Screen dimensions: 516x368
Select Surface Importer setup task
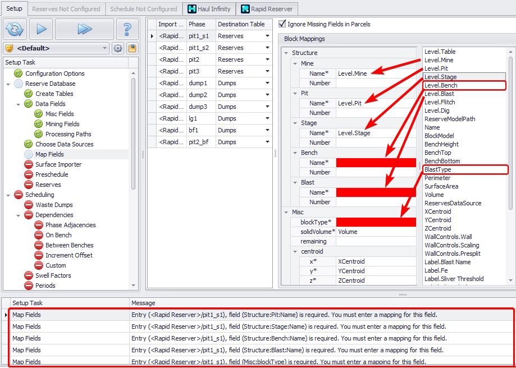(58, 164)
